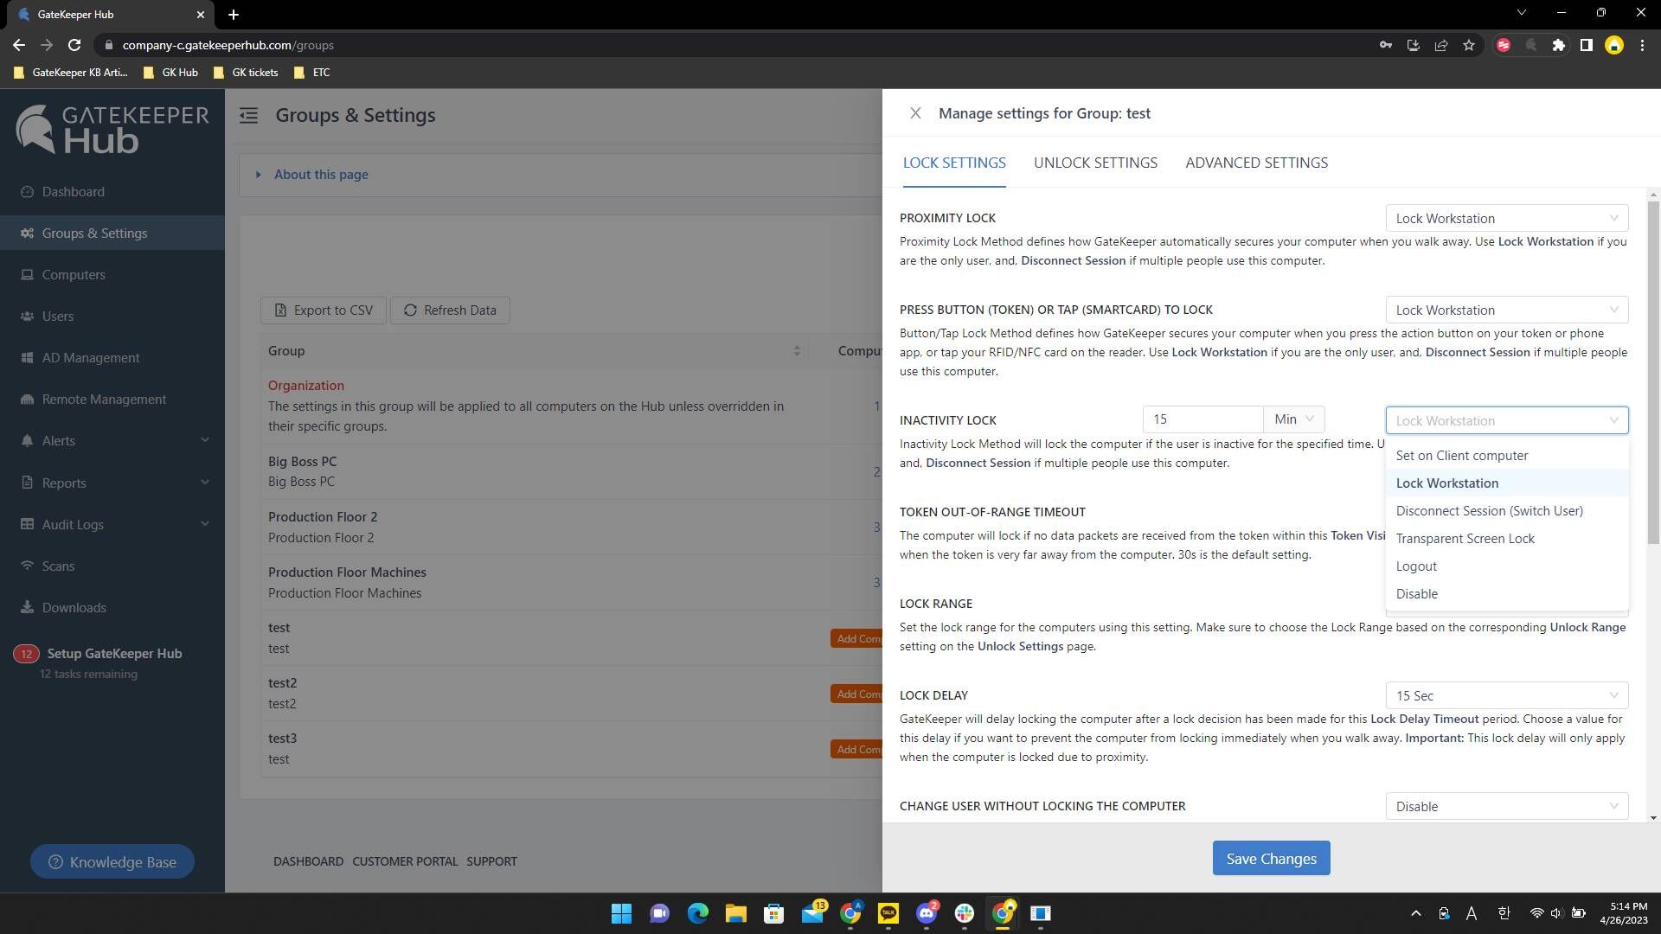This screenshot has width=1661, height=934.
Task: Click Export to CSV button
Action: (x=324, y=310)
